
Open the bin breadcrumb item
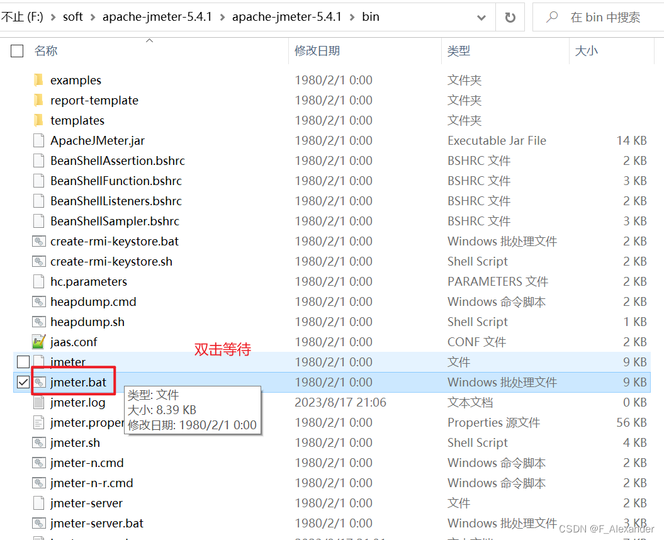pyautogui.click(x=371, y=17)
